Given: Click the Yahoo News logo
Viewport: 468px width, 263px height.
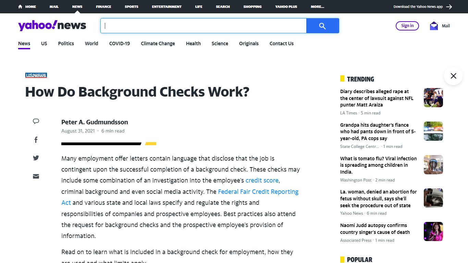Looking at the screenshot, I should click(52, 26).
